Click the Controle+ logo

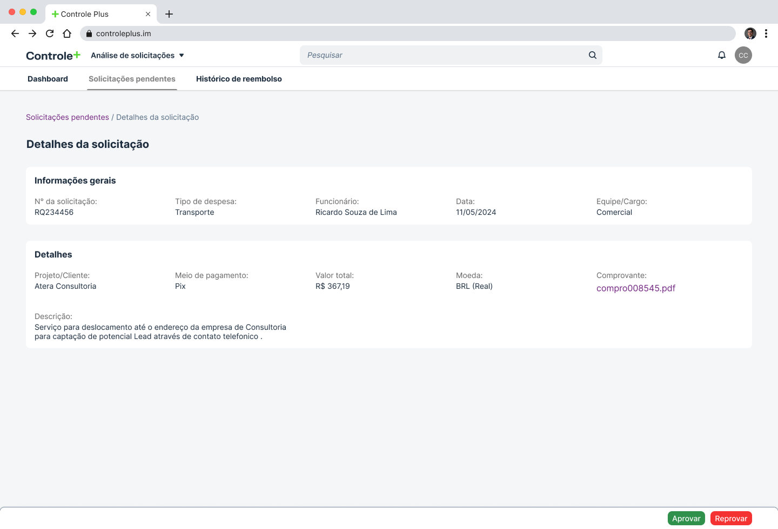[53, 56]
